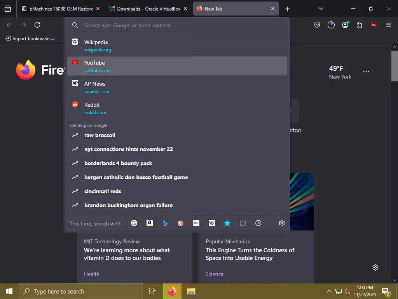Open the Popular Mechanics engine article
Image resolution: width=398 pixels, height=299 pixels.
tap(250, 254)
